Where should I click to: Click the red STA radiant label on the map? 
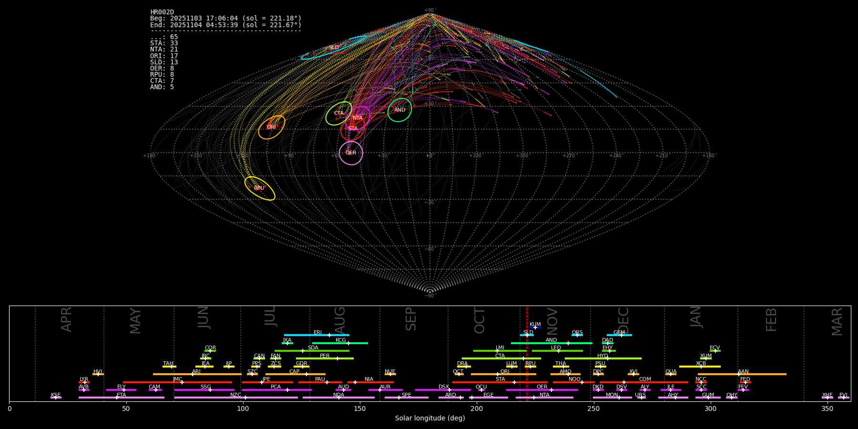353,129
